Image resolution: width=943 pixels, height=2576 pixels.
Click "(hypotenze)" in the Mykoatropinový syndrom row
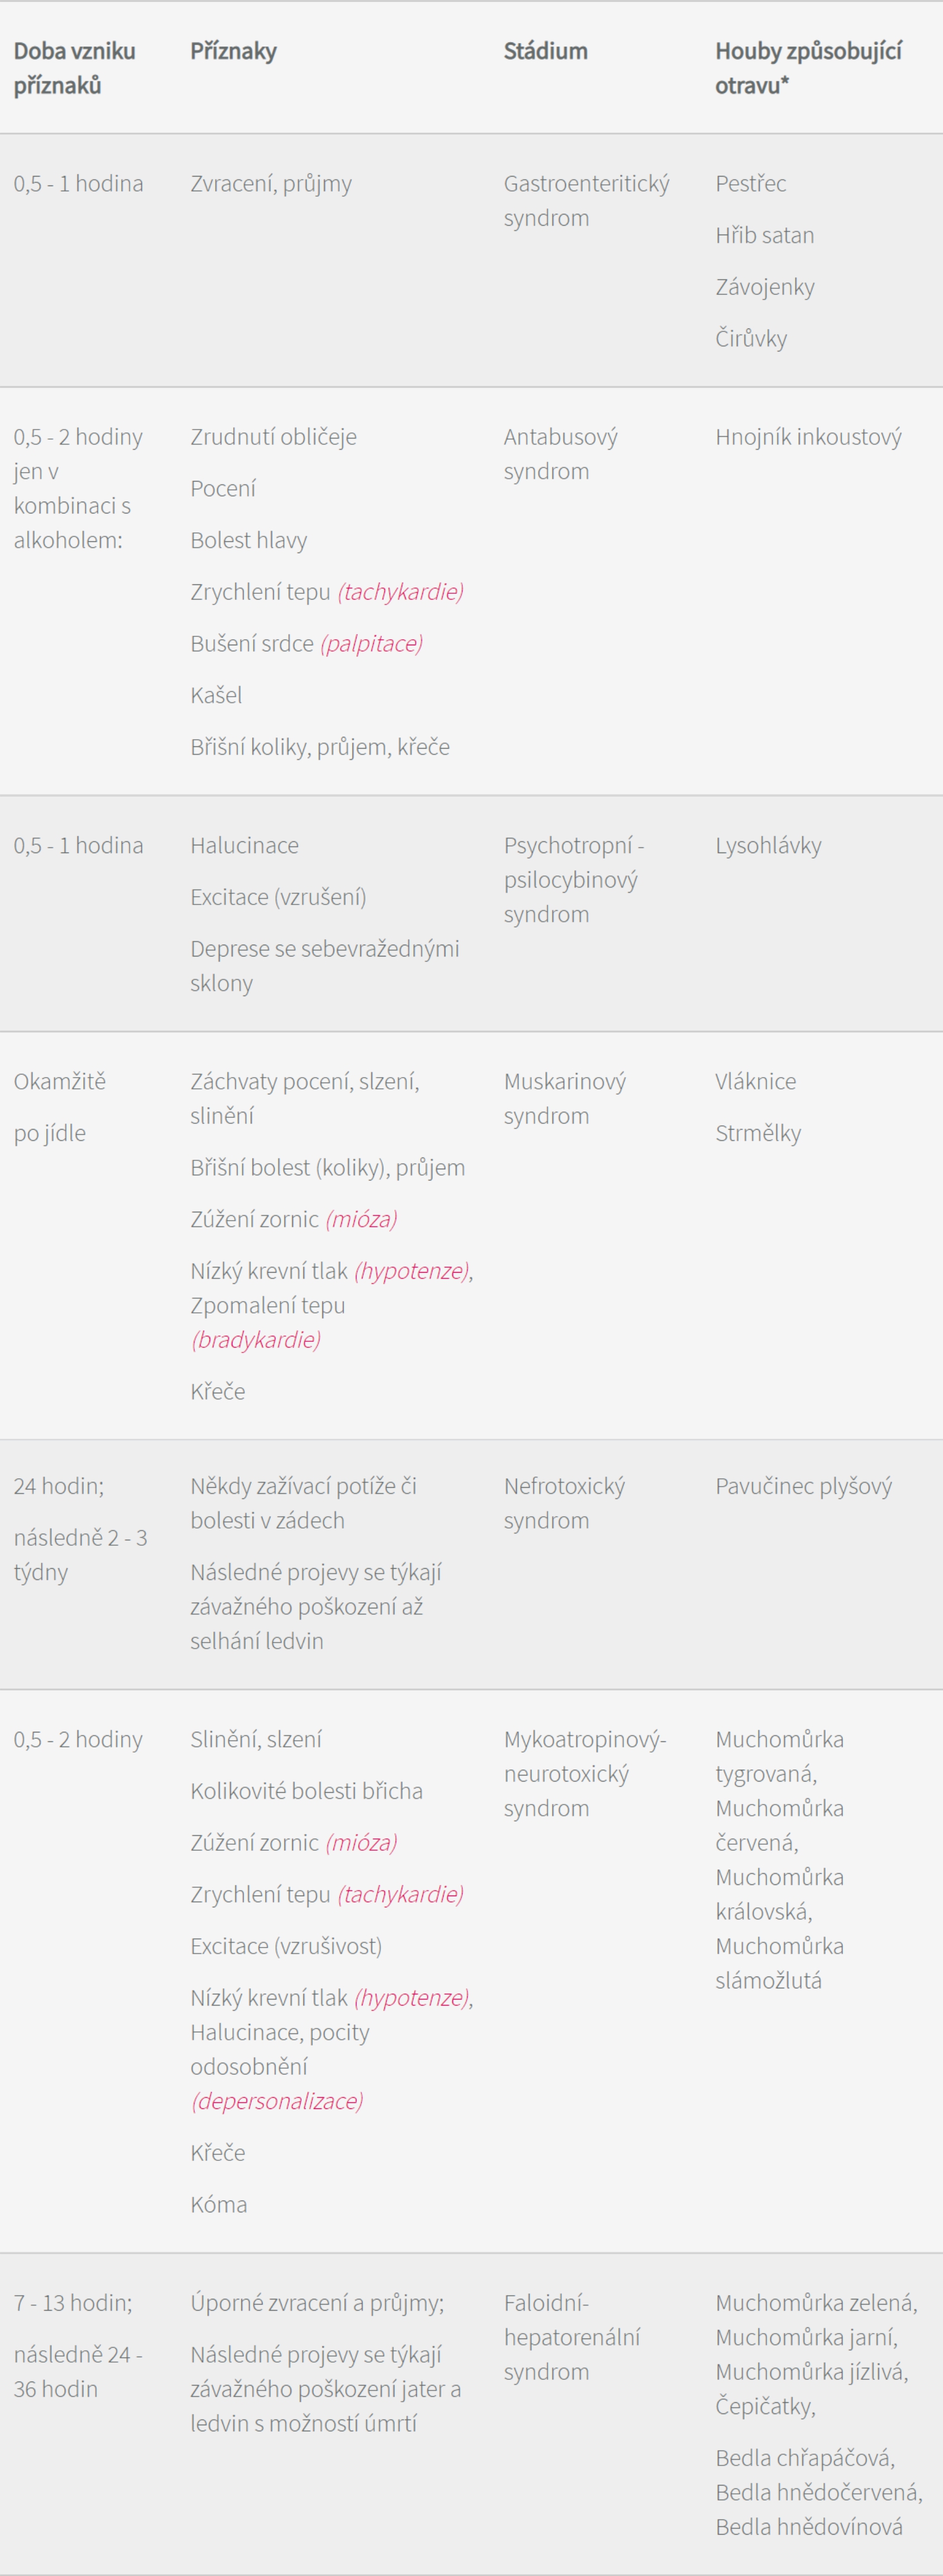[x=411, y=1997]
